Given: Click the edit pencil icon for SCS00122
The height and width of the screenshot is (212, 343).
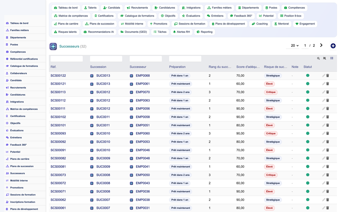Looking at the screenshot, I should (x=324, y=76).
